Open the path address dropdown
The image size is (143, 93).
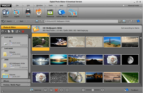pyautogui.click(x=120, y=21)
